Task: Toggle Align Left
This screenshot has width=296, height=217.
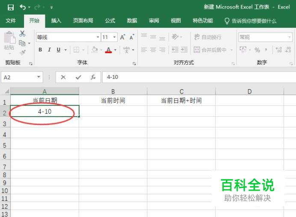Action: [x=144, y=50]
